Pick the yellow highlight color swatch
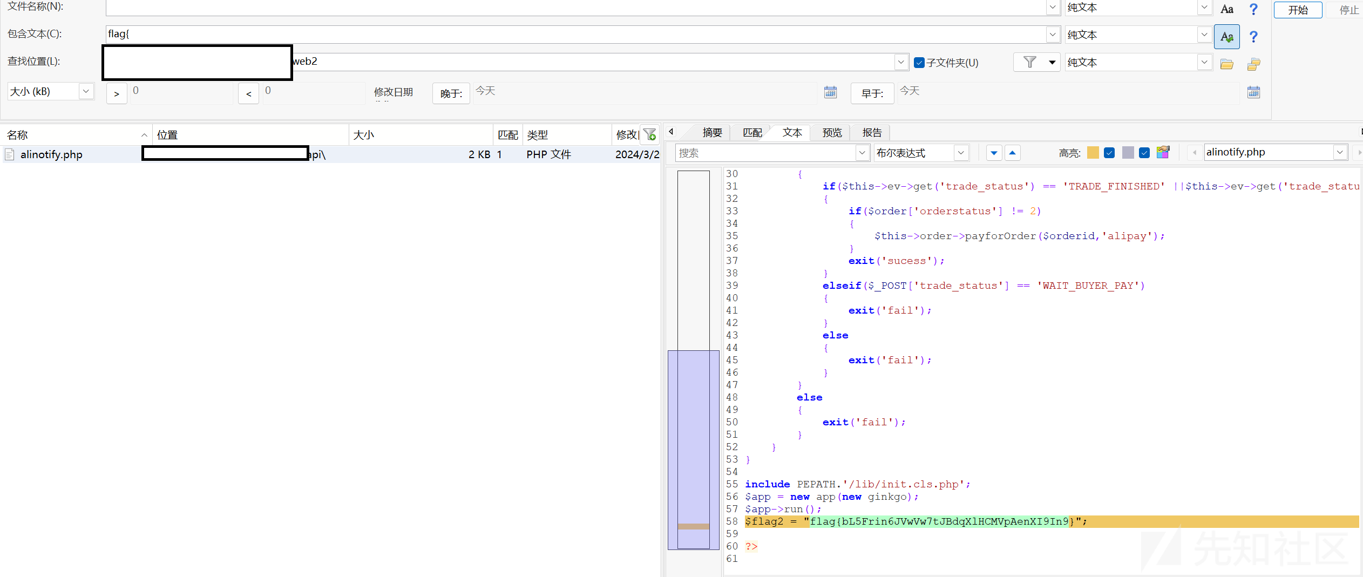This screenshot has width=1363, height=577. click(x=1093, y=153)
